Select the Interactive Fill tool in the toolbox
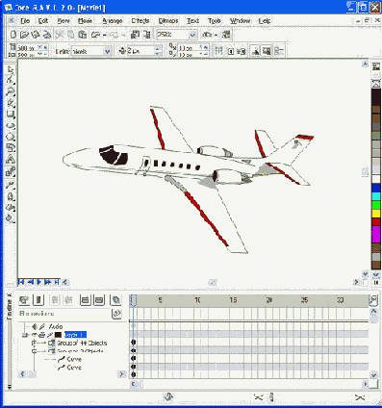 11,218
